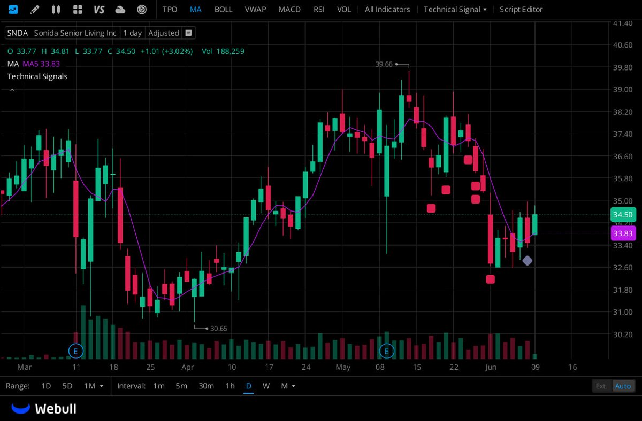Open the Technical Signal dropdown

point(455,9)
